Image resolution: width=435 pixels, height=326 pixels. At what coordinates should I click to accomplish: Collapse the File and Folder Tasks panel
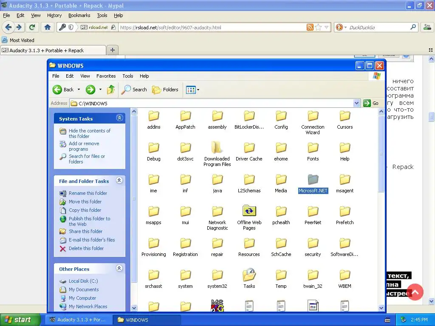119,180
